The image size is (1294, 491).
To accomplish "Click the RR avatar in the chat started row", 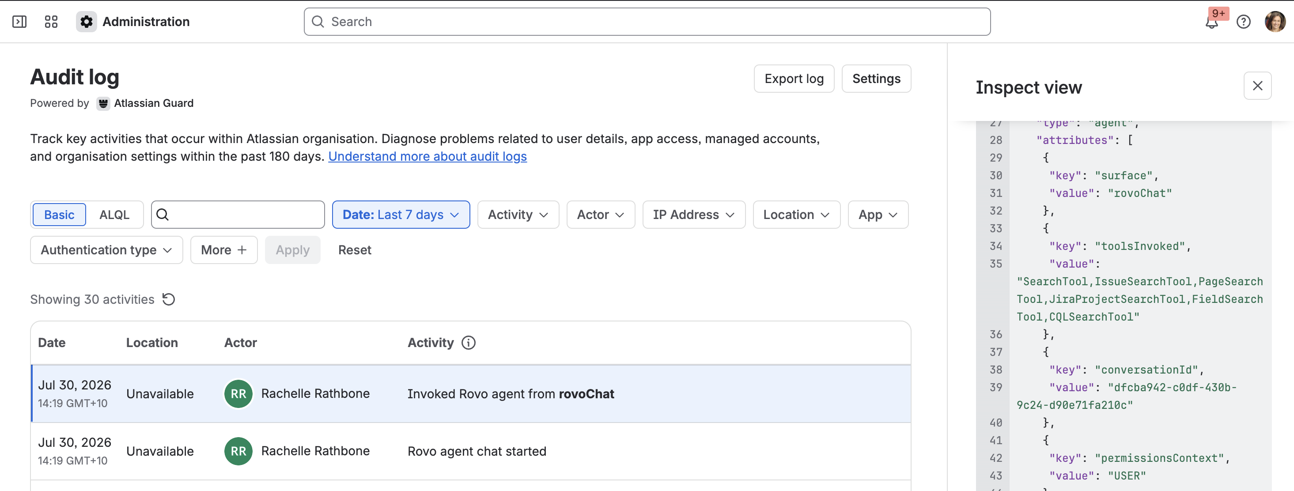I will click(x=238, y=451).
